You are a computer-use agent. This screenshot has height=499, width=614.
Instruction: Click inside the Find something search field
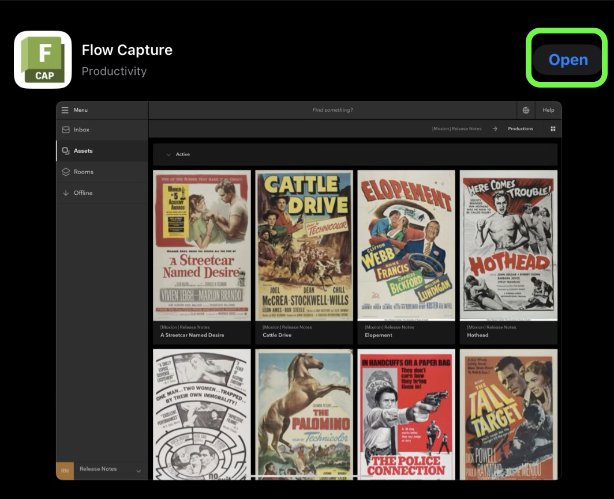pos(333,110)
